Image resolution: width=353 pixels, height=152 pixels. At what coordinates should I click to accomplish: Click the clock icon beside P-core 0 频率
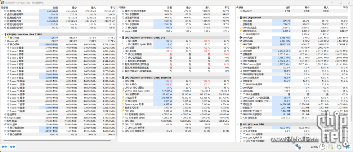coord(8,48)
